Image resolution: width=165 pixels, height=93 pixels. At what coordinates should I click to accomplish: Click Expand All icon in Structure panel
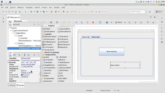[x=34, y=24]
